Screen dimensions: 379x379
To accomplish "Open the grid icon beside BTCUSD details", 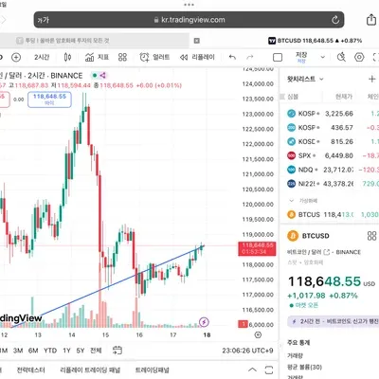I will [372, 236].
